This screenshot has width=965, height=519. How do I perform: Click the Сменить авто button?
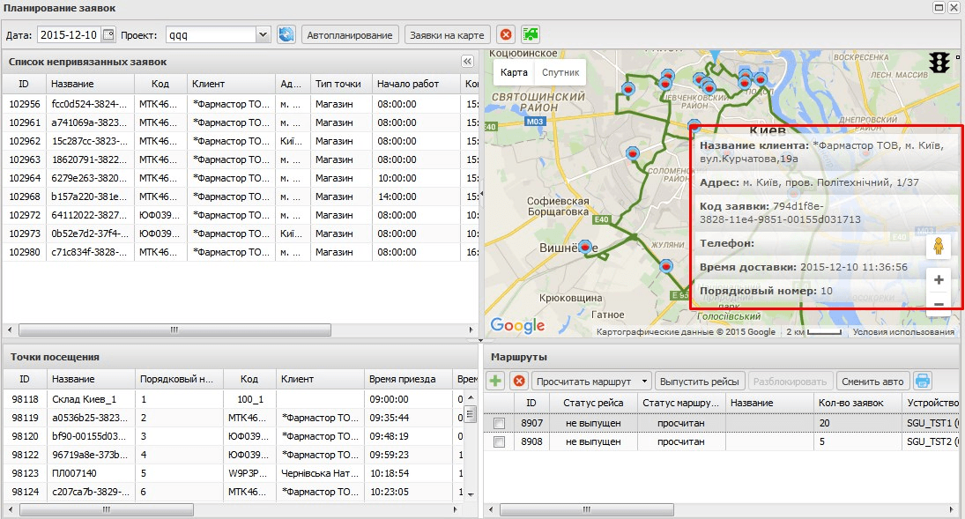click(872, 381)
